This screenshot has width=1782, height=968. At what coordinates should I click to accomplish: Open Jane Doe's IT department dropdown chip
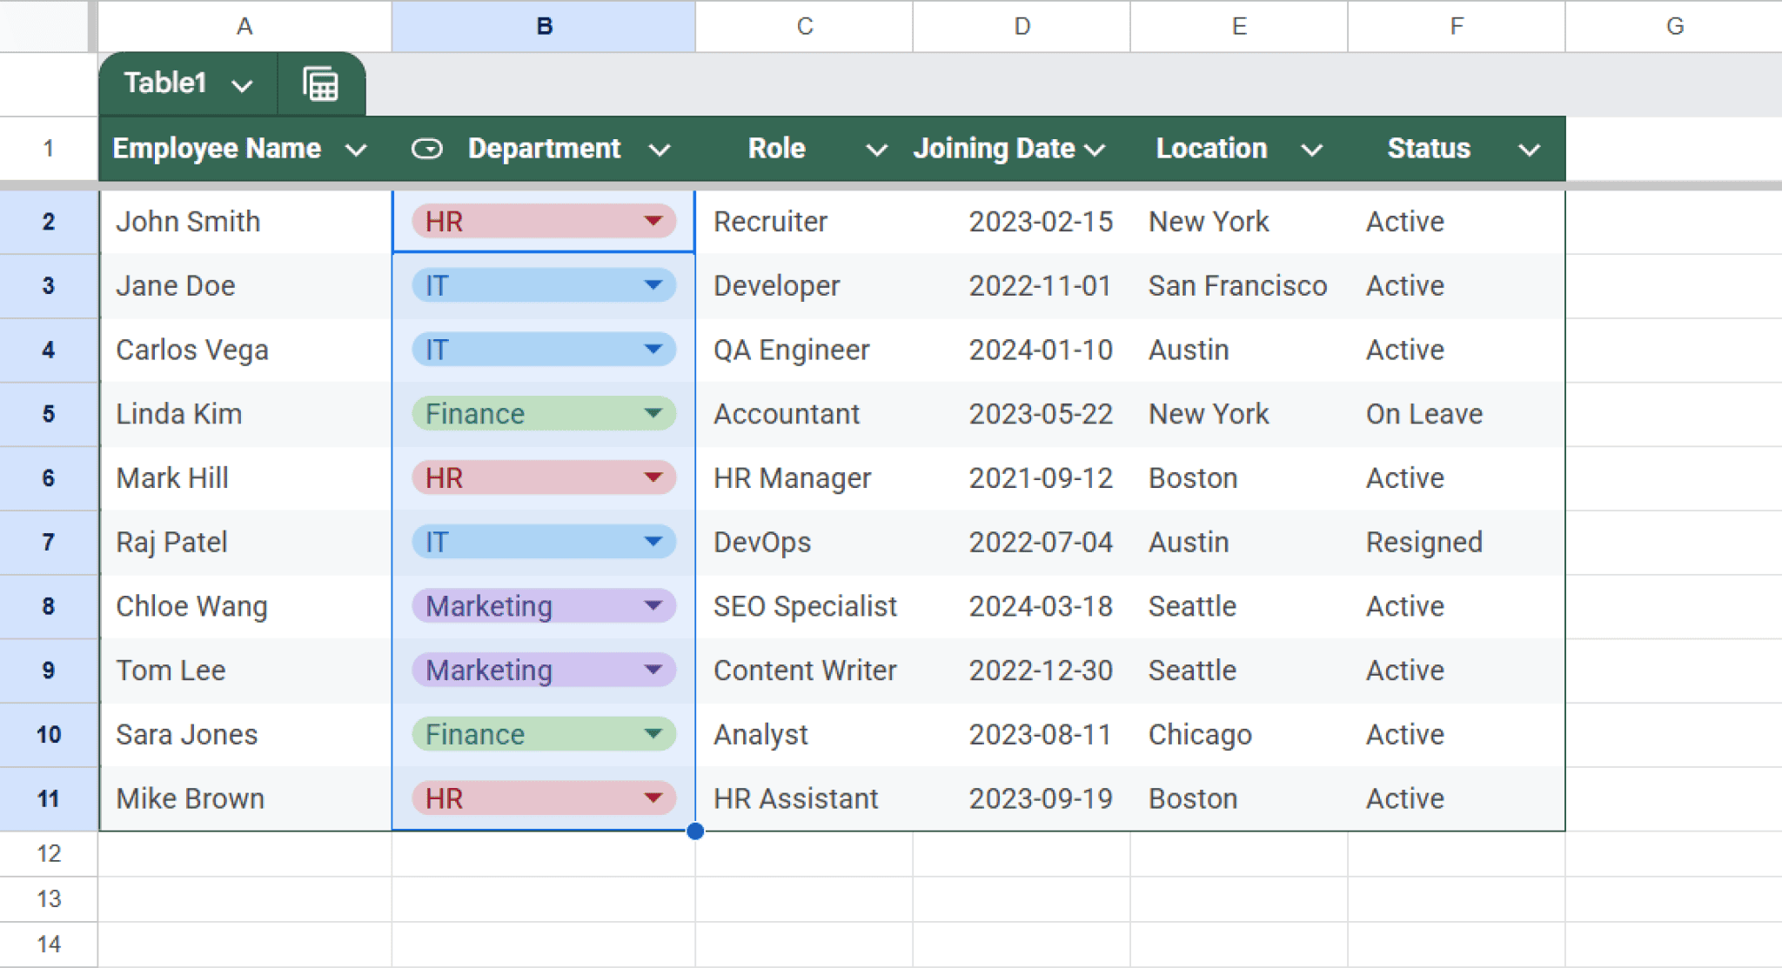pos(653,285)
